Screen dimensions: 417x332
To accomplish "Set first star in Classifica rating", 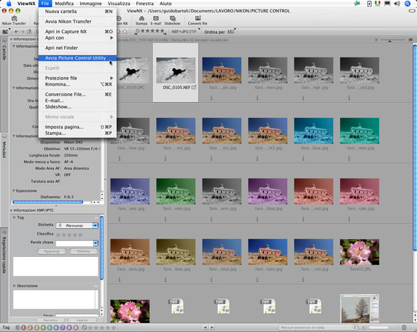I will tap(58, 235).
